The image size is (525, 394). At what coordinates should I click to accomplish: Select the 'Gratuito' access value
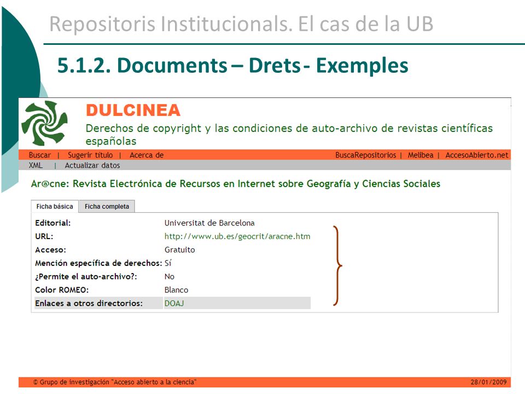[179, 250]
